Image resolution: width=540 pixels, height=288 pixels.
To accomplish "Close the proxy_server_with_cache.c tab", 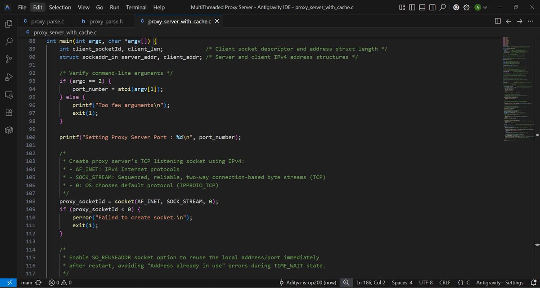I will click(217, 21).
